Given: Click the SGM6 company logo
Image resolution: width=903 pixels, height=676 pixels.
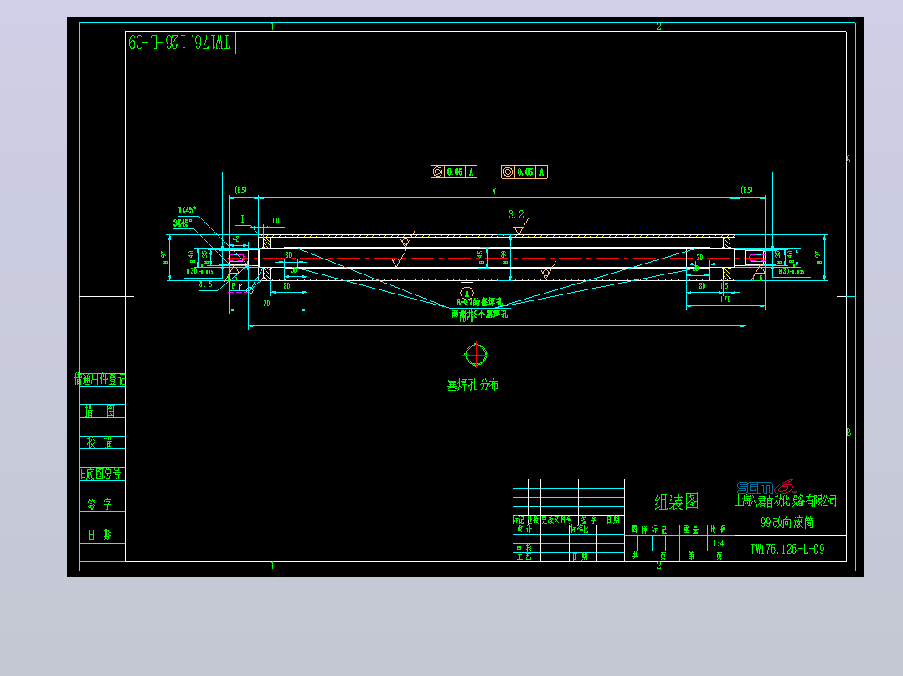Looking at the screenshot, I should pyautogui.click(x=766, y=487).
